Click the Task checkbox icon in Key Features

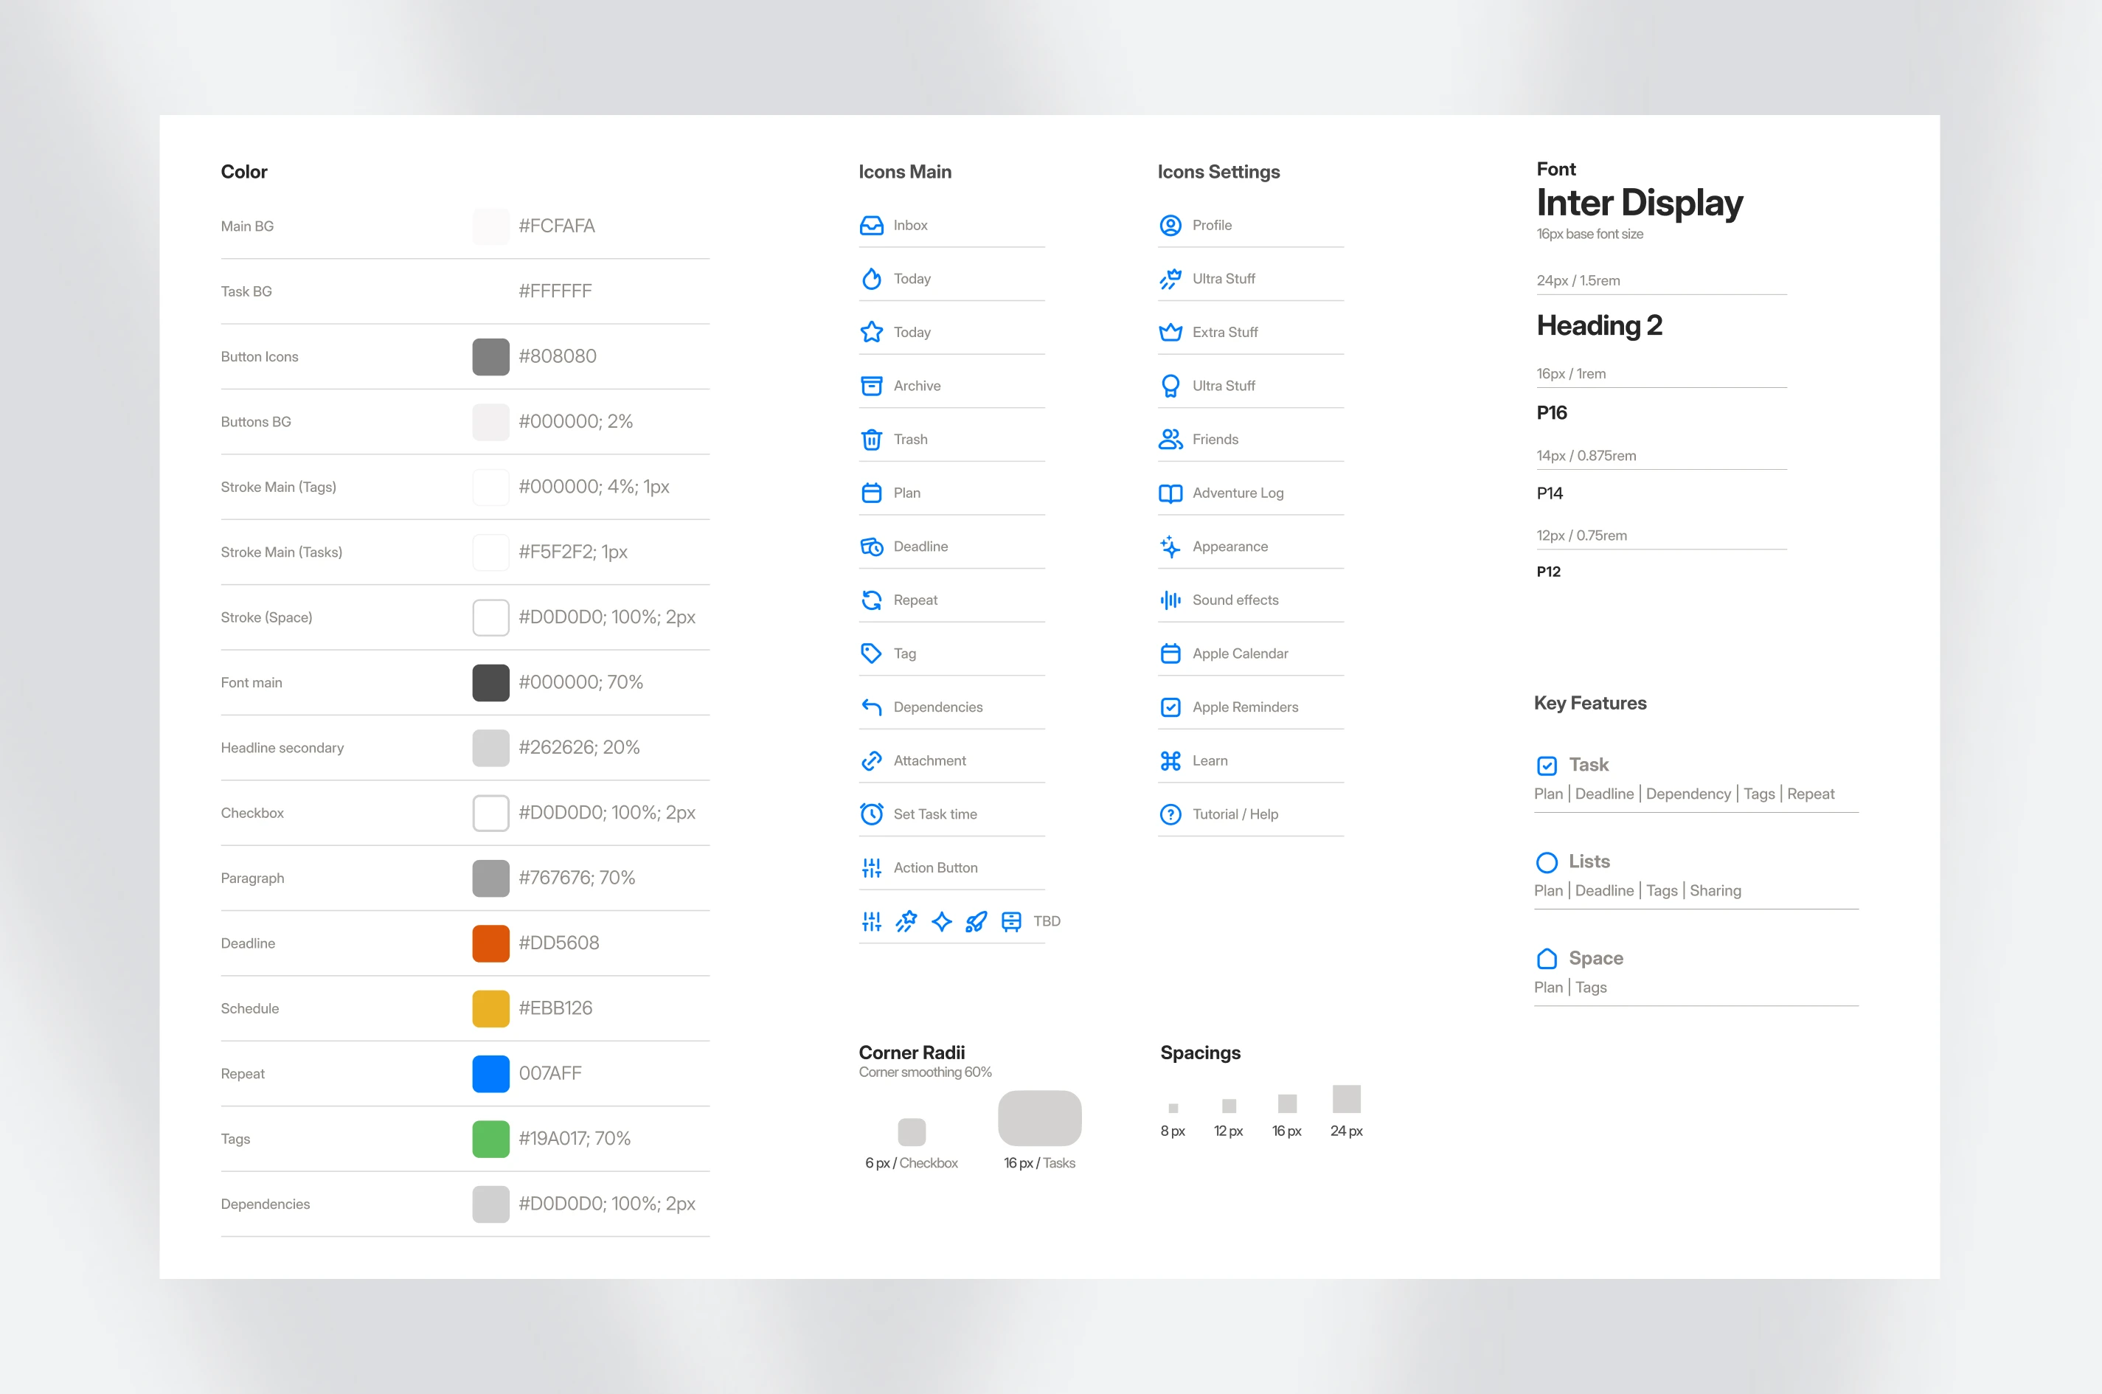[x=1547, y=766]
